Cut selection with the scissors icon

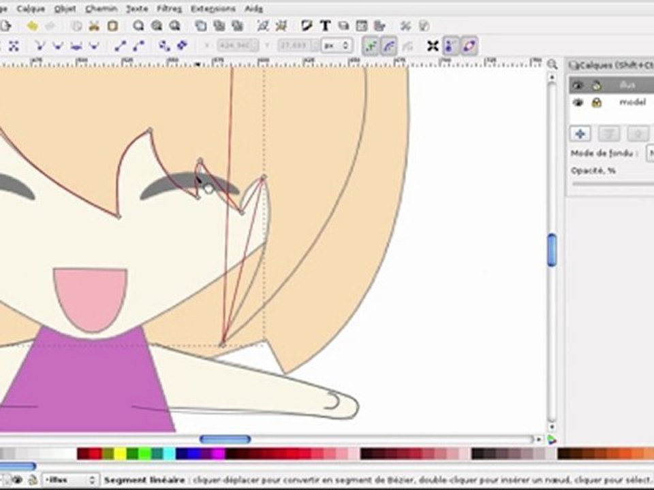[94, 27]
